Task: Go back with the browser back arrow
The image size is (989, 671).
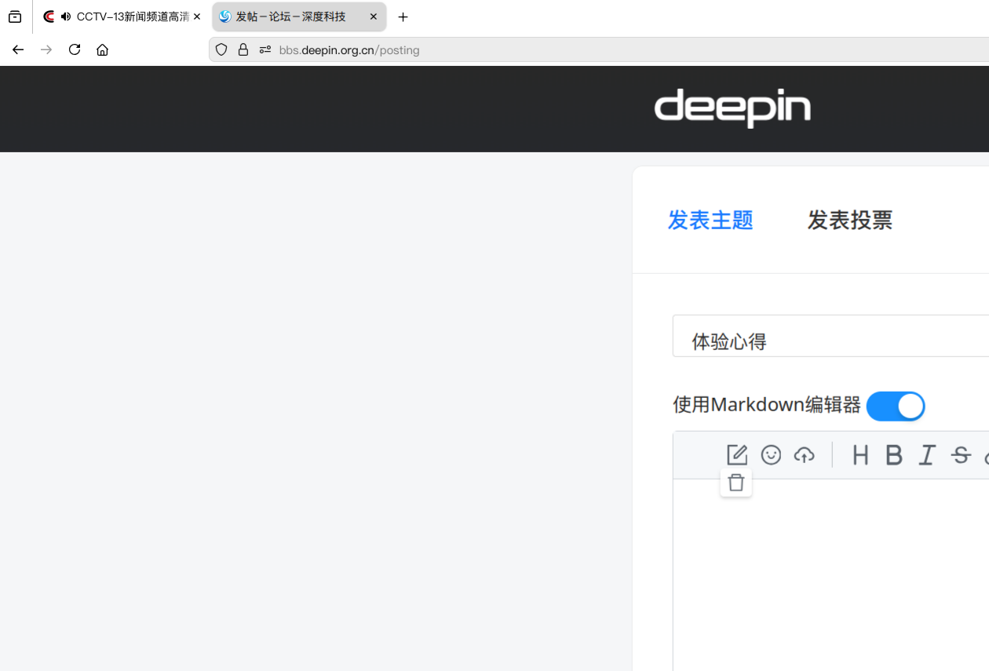Action: (x=18, y=49)
